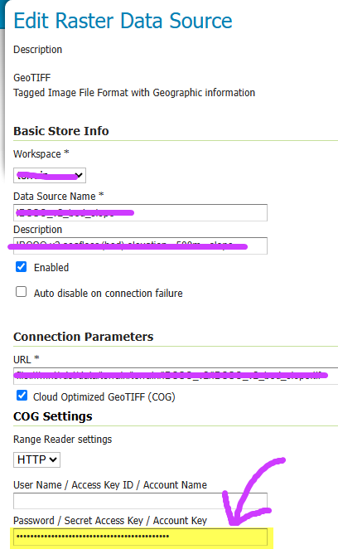
Task: Untick the Cloud Optimized GeoTIFF checkbox
Action: [22, 396]
